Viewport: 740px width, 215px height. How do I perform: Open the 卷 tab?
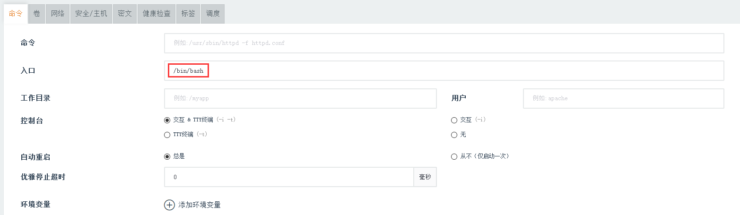36,14
